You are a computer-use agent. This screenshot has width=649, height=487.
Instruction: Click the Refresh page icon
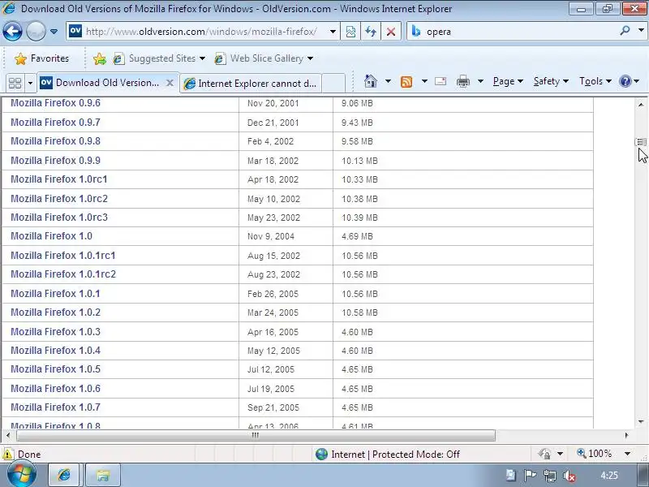pos(371,32)
